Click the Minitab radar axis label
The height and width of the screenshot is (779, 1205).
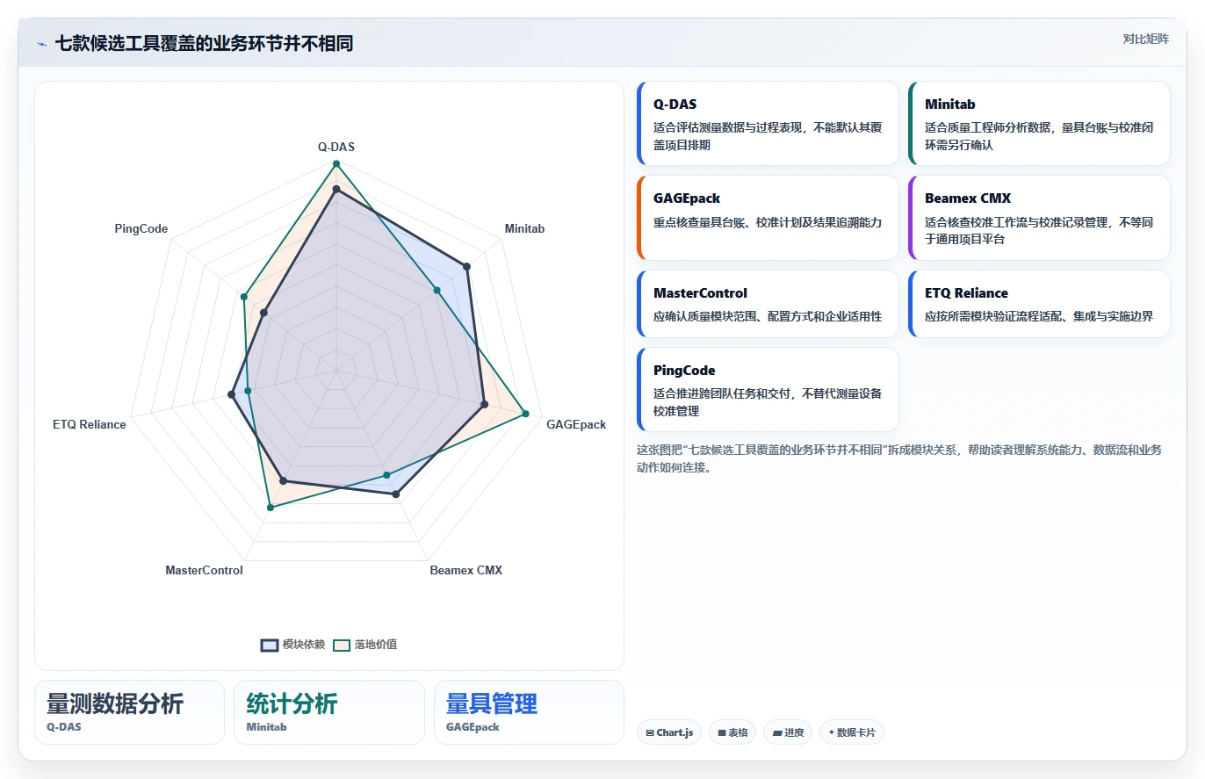pos(524,228)
